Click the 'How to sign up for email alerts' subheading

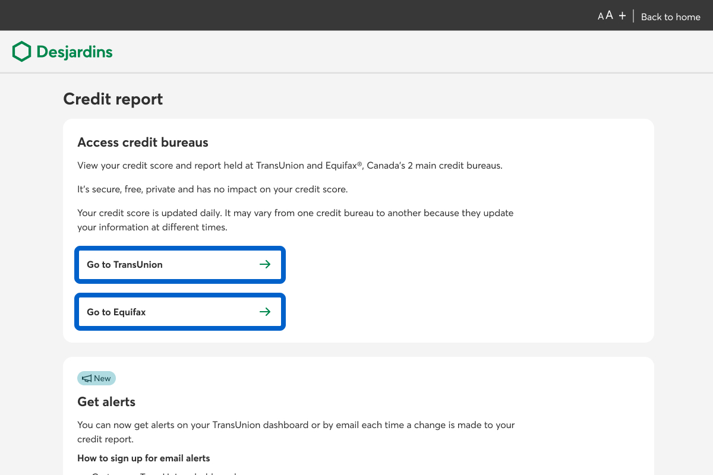point(143,458)
